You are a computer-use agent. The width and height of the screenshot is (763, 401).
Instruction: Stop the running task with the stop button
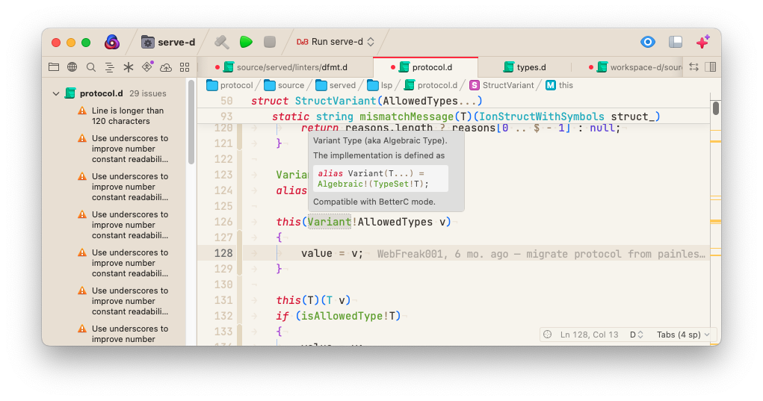tap(270, 43)
